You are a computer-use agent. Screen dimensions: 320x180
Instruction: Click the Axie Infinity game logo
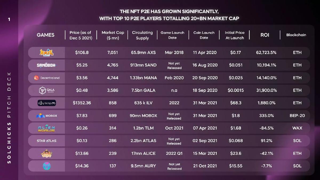pos(46,53)
